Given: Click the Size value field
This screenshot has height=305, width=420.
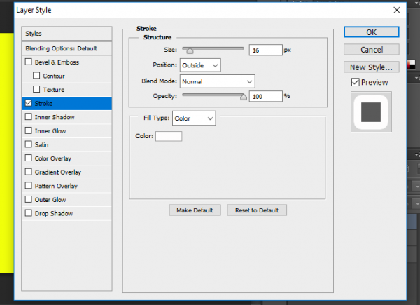Looking at the screenshot, I should click(266, 50).
